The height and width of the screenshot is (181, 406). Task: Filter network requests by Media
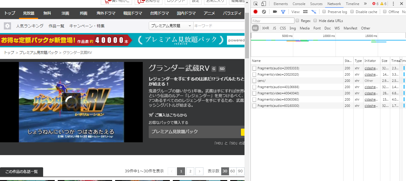click(305, 28)
